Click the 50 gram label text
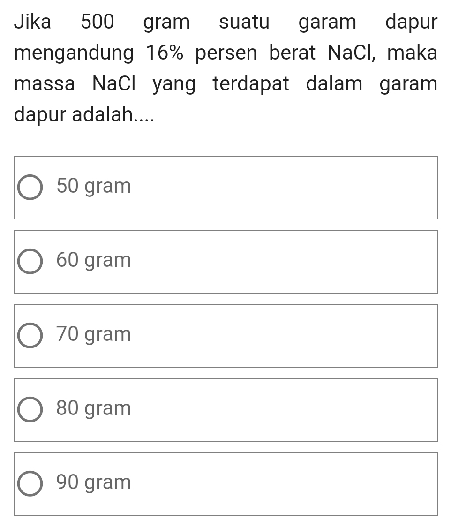Viewport: 451px width, 520px height. (93, 187)
